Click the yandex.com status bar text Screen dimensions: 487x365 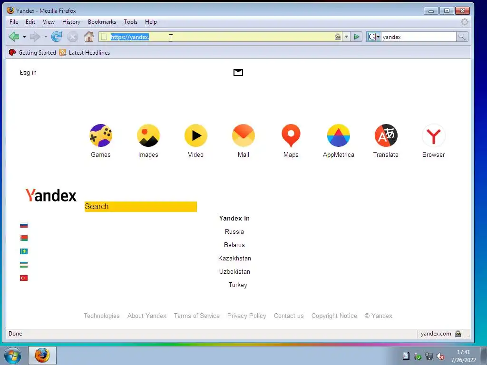436,334
